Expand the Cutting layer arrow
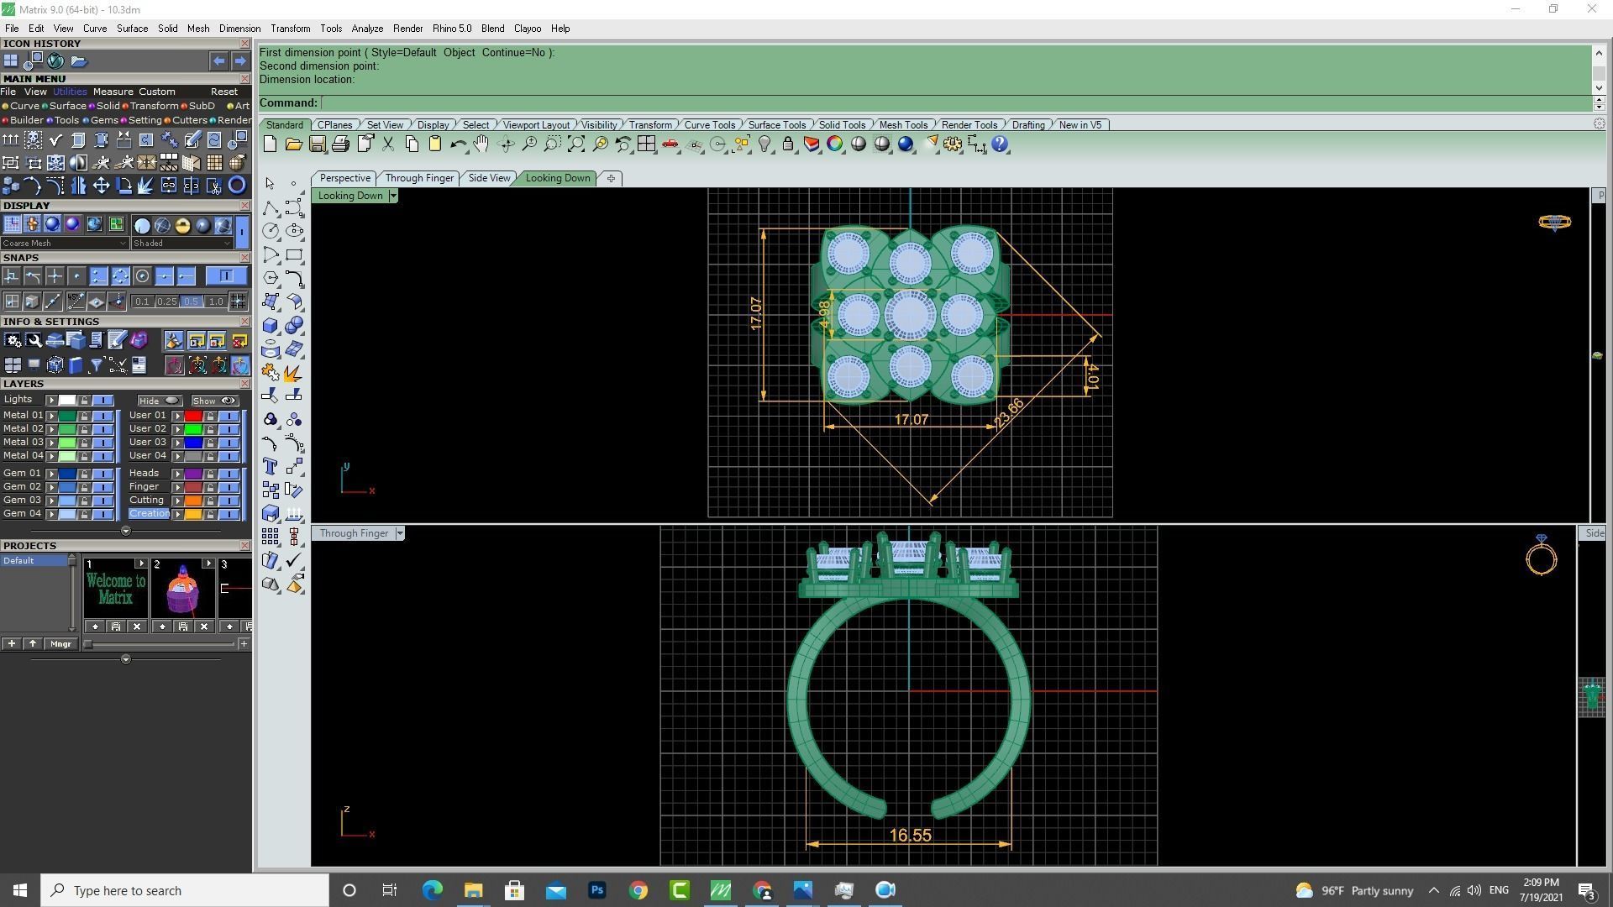Viewport: 1613px width, 907px height. point(177,501)
